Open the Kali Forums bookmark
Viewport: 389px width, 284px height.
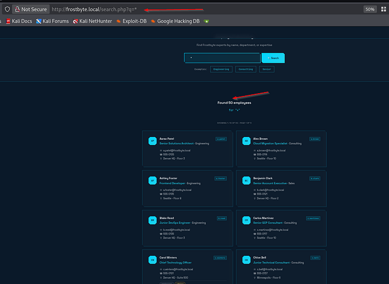click(x=52, y=21)
